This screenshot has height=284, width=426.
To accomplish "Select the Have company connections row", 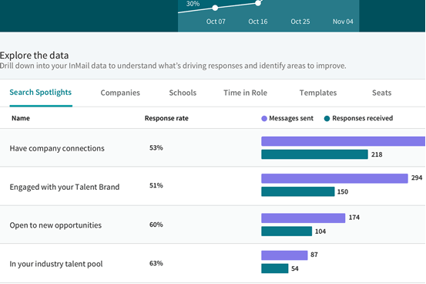I will click(213, 147).
